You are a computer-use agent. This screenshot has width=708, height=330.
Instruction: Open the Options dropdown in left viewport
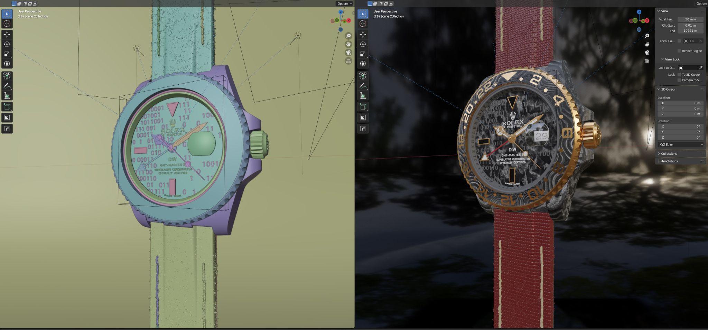pyautogui.click(x=344, y=3)
